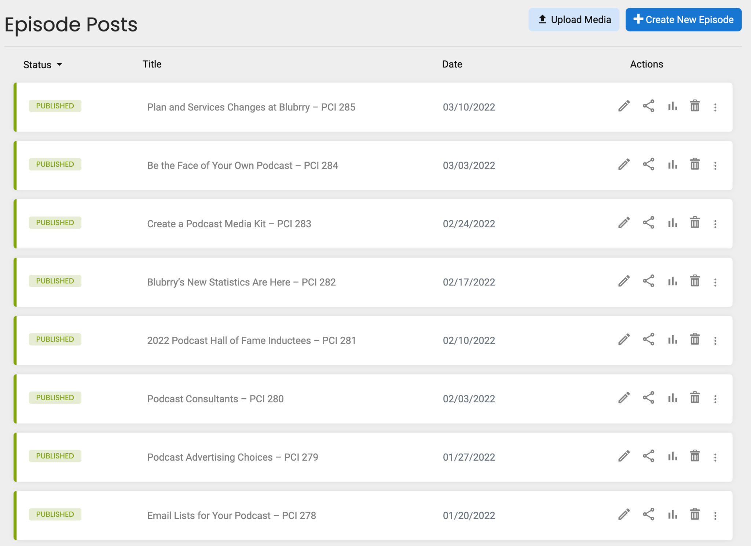751x546 pixels.
Task: Edit the "Podcast Consultants – PCI 280" post
Action: tap(623, 398)
